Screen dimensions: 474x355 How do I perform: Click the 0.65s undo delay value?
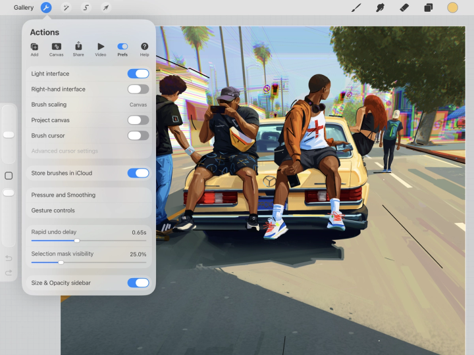click(139, 233)
